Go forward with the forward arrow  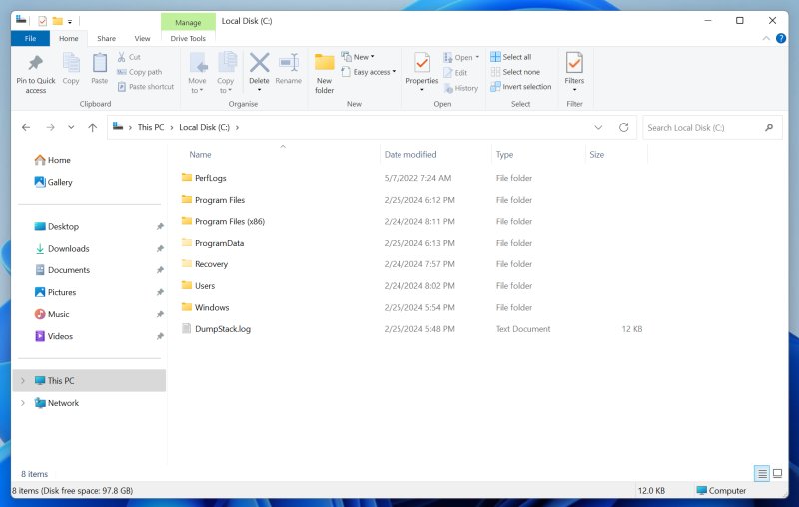click(x=50, y=128)
